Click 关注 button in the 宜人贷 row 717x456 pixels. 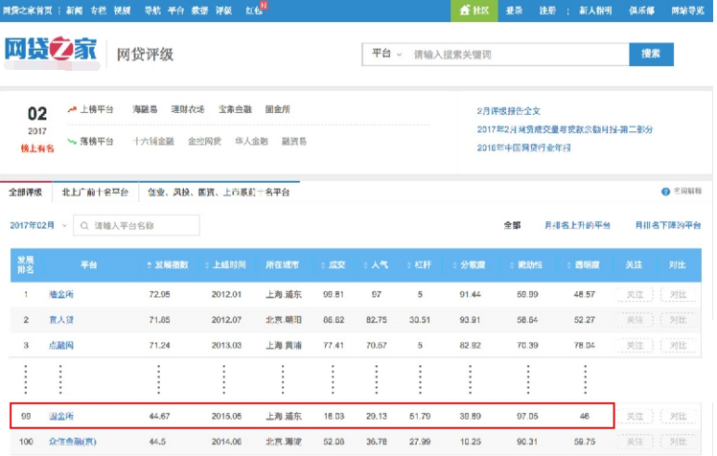635,320
